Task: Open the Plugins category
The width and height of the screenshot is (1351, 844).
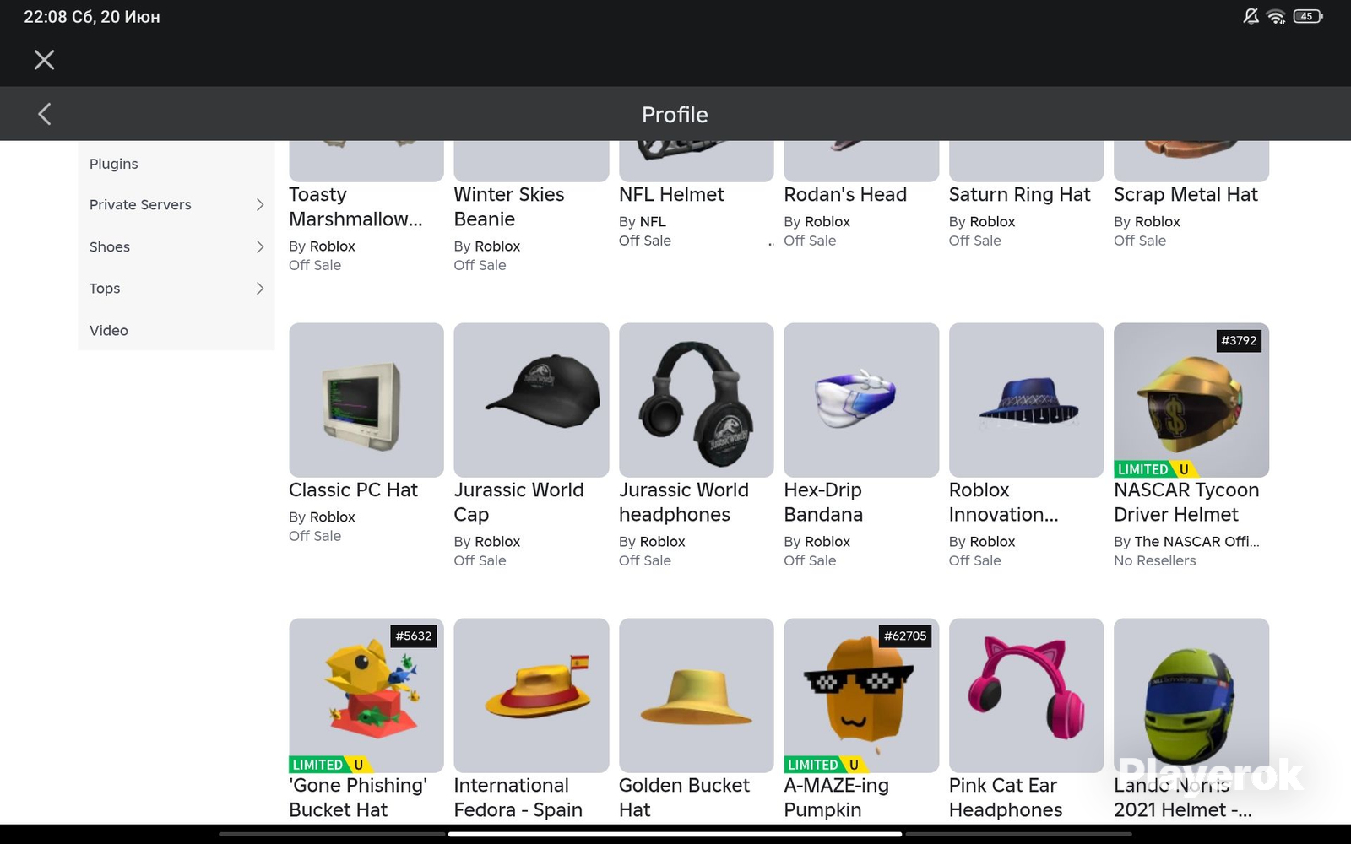Action: pos(176,164)
